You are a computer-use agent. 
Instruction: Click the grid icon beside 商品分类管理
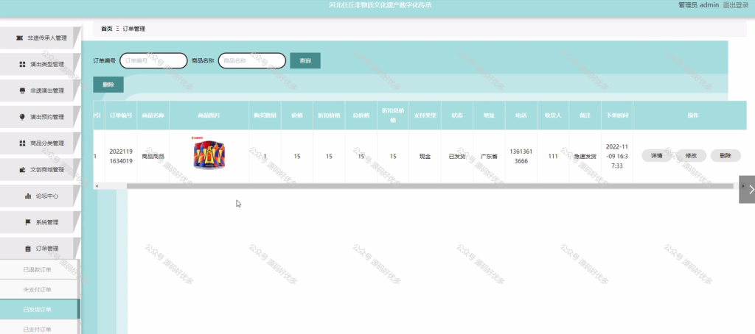tap(22, 143)
